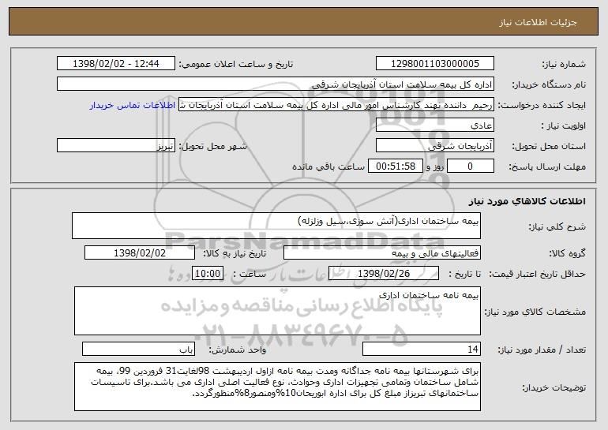This screenshot has width=608, height=430.
Task: Click the جزئیات اطلاعات نیاز header title
Action: [538, 22]
